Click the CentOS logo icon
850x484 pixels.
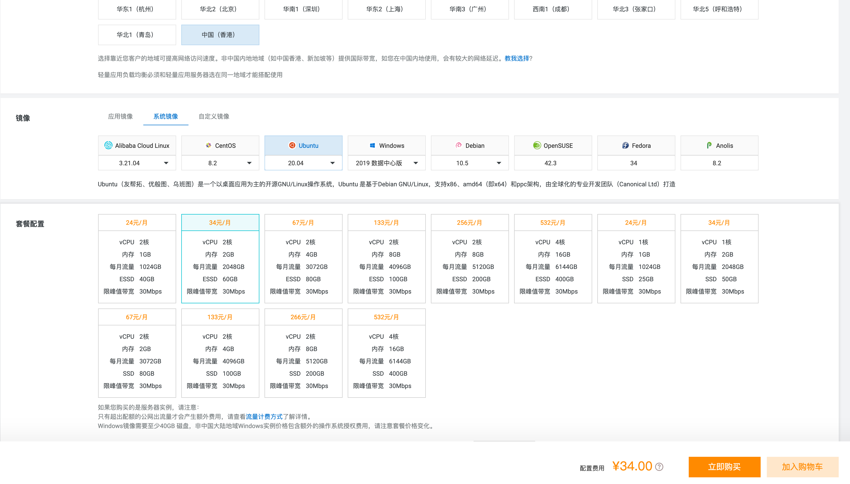click(x=209, y=145)
